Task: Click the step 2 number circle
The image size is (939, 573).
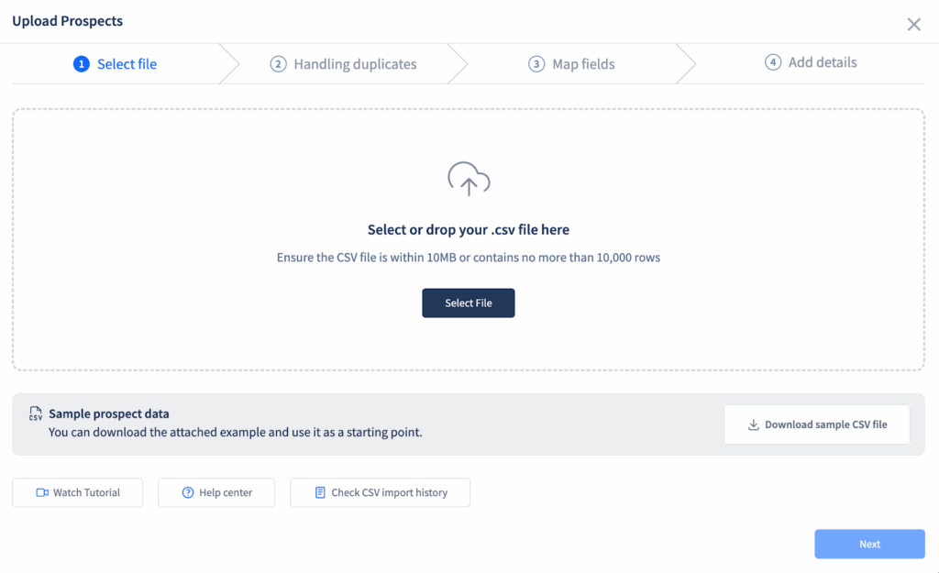Action: point(278,64)
